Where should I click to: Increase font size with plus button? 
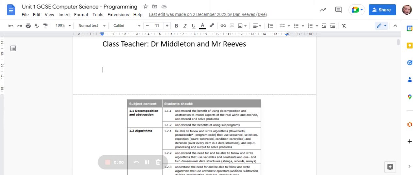coord(167,25)
